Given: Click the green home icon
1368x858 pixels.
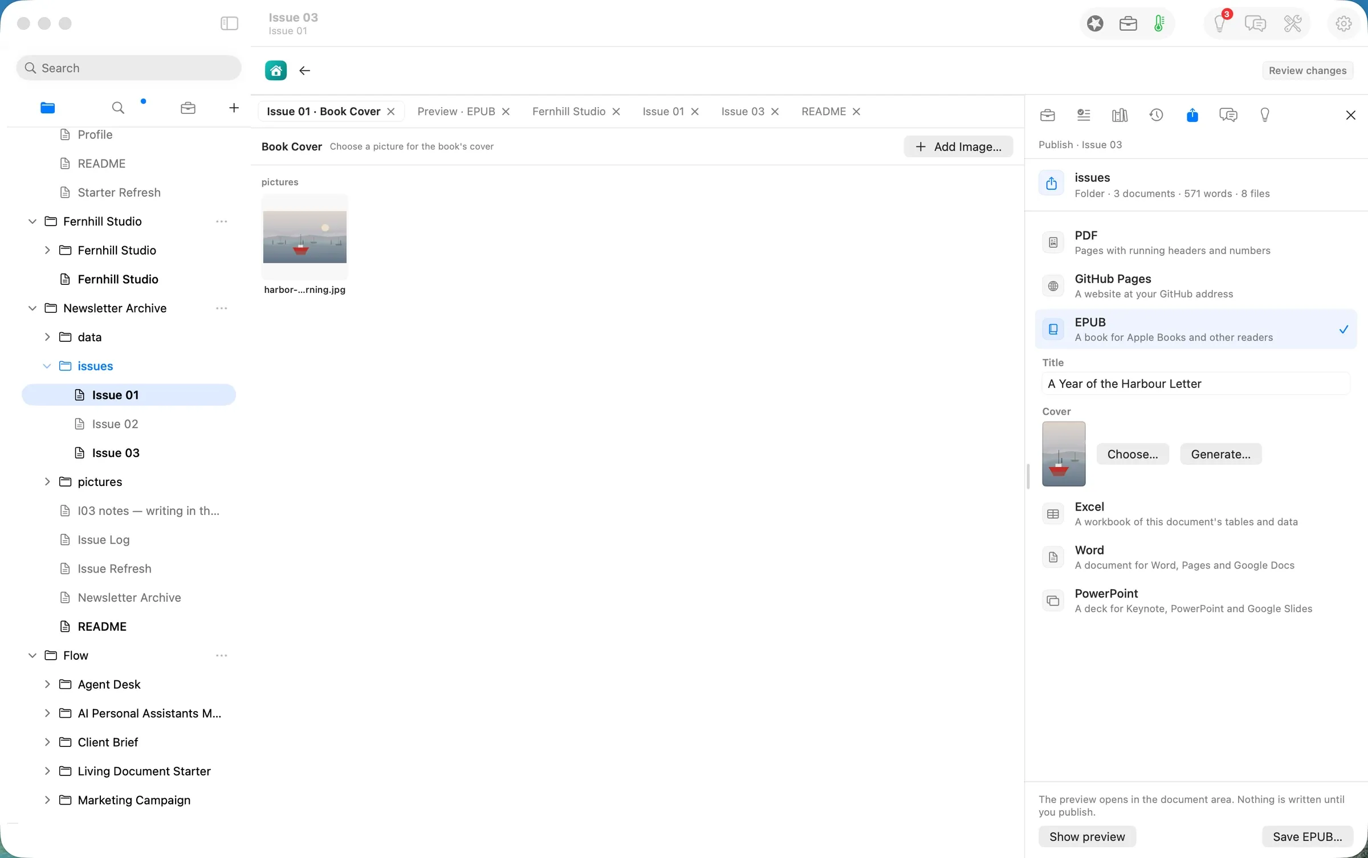Looking at the screenshot, I should click(276, 70).
